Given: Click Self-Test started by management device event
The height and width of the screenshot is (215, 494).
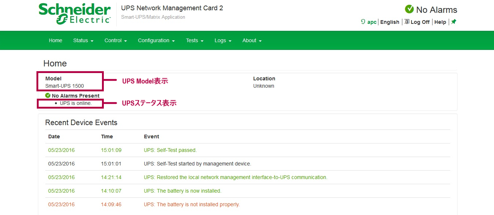Looking at the screenshot, I should (198, 164).
